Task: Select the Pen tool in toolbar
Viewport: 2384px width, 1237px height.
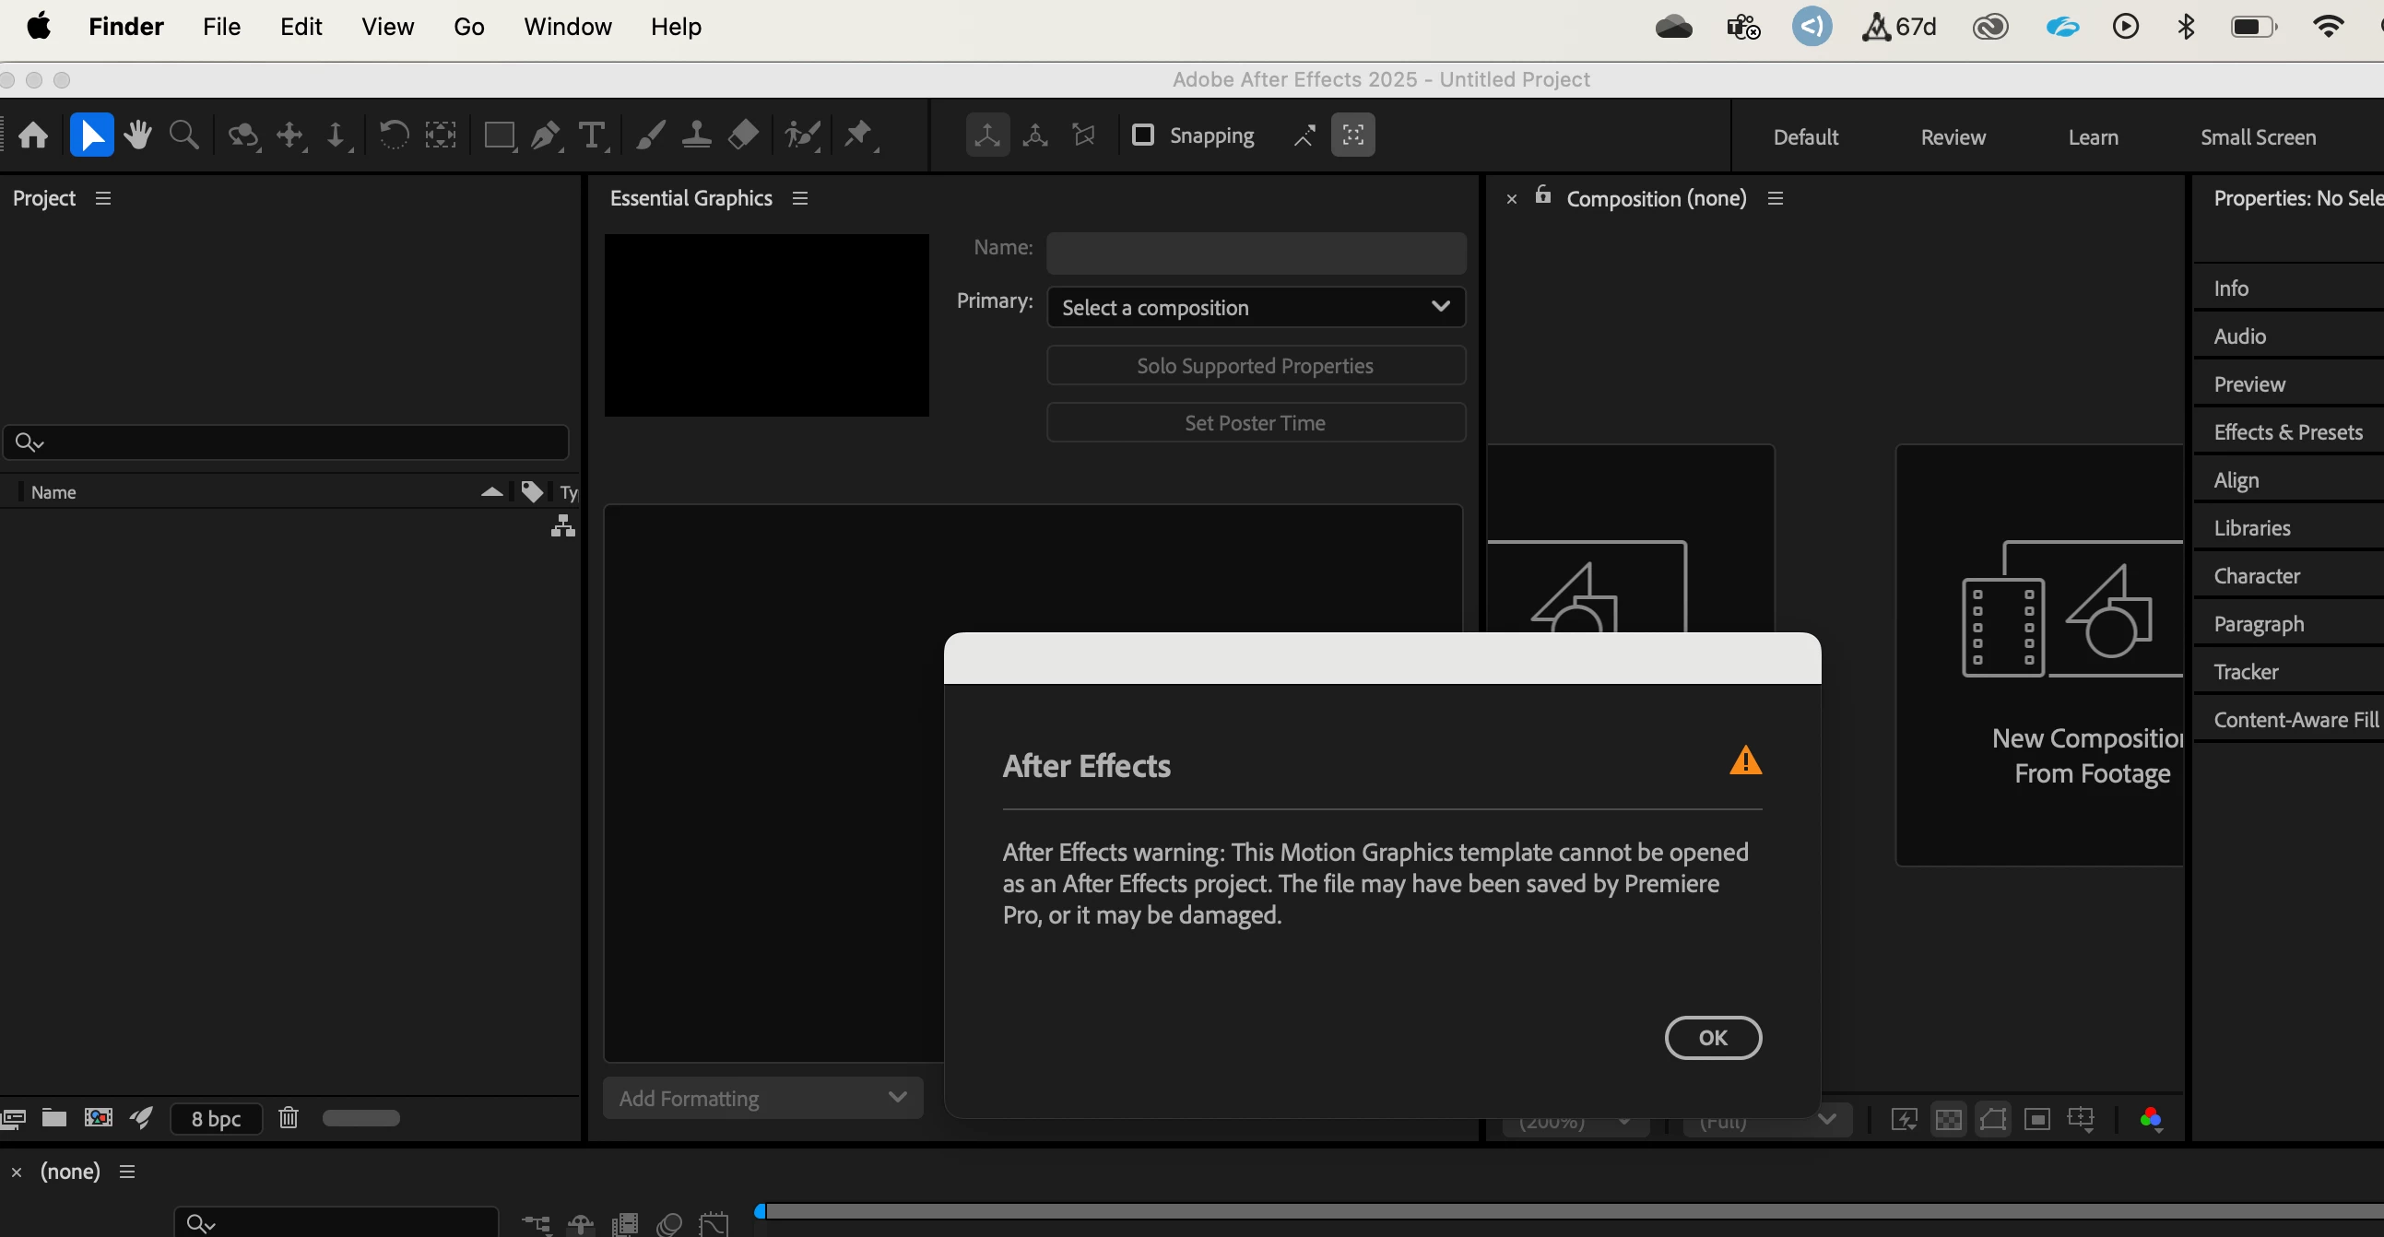Action: (x=545, y=135)
